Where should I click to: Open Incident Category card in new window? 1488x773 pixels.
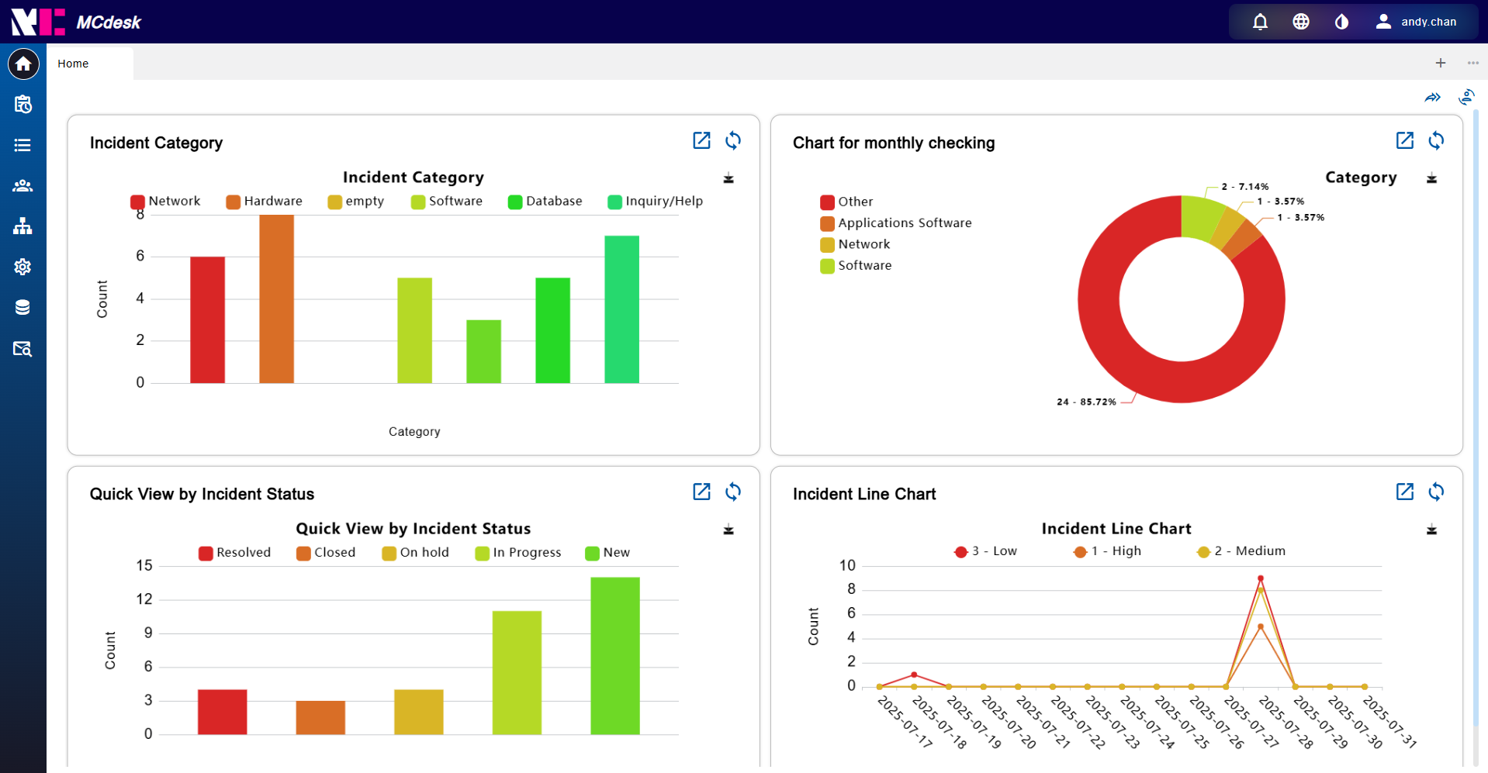coord(701,140)
